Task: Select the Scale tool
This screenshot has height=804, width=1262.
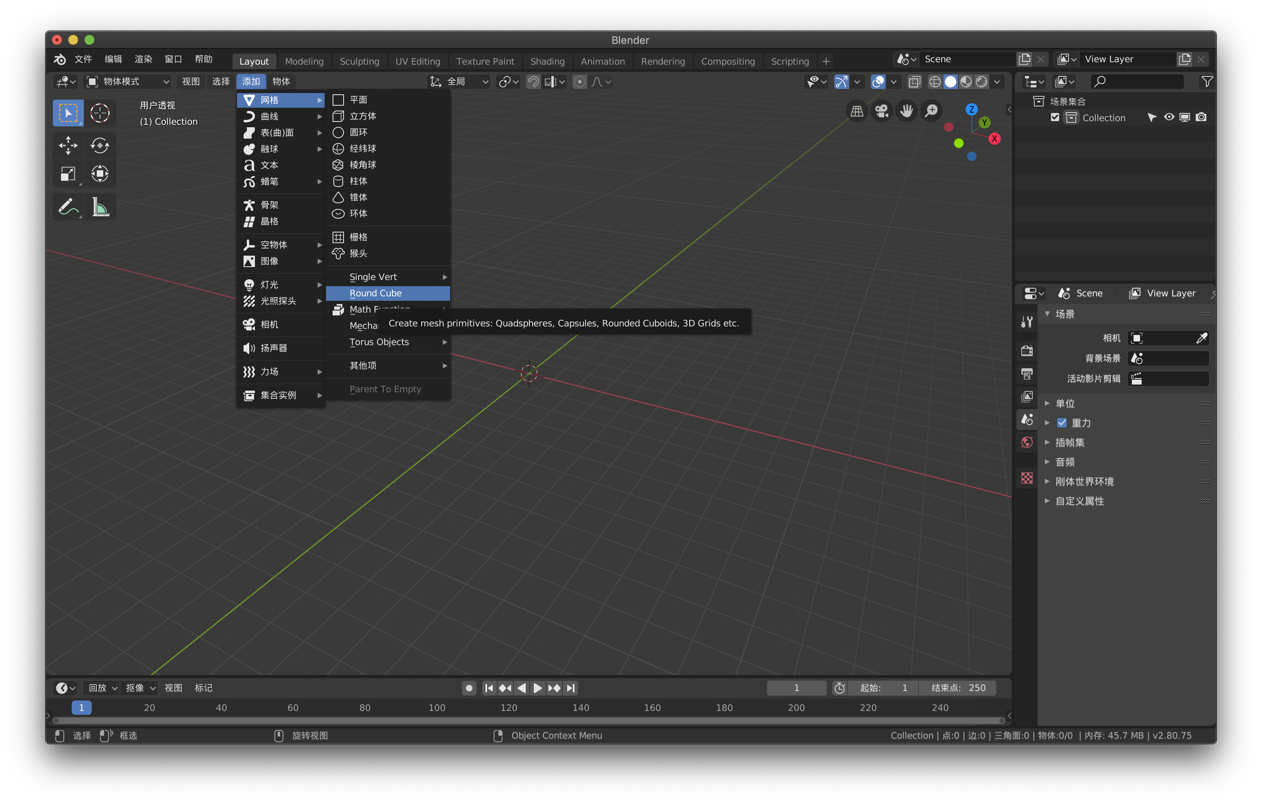Action: pos(67,174)
